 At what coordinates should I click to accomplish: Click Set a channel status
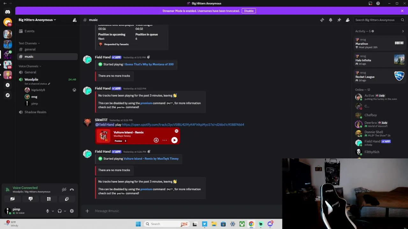click(x=37, y=84)
